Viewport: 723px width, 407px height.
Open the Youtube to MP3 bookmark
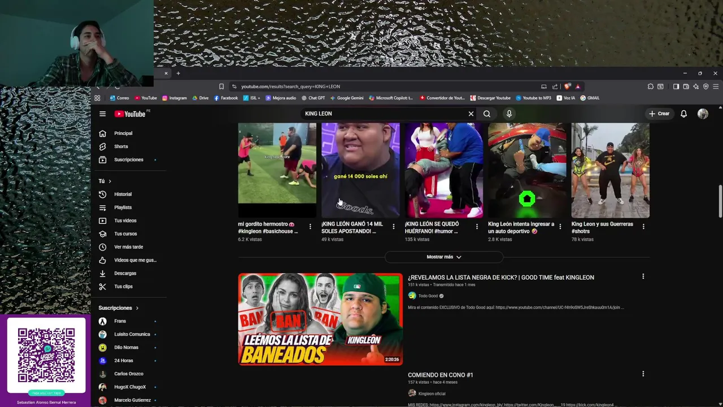coord(533,98)
